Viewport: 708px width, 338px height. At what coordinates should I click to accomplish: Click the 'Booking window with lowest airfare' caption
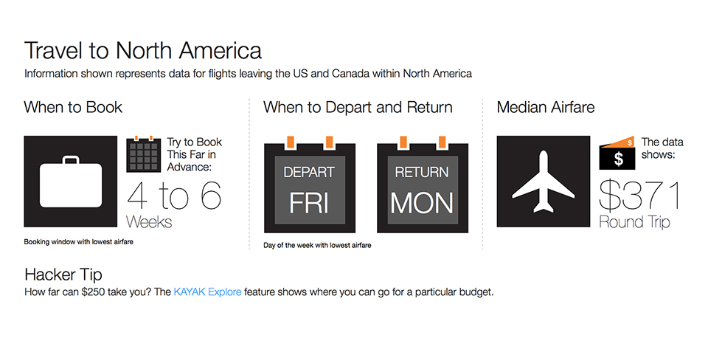click(x=79, y=242)
